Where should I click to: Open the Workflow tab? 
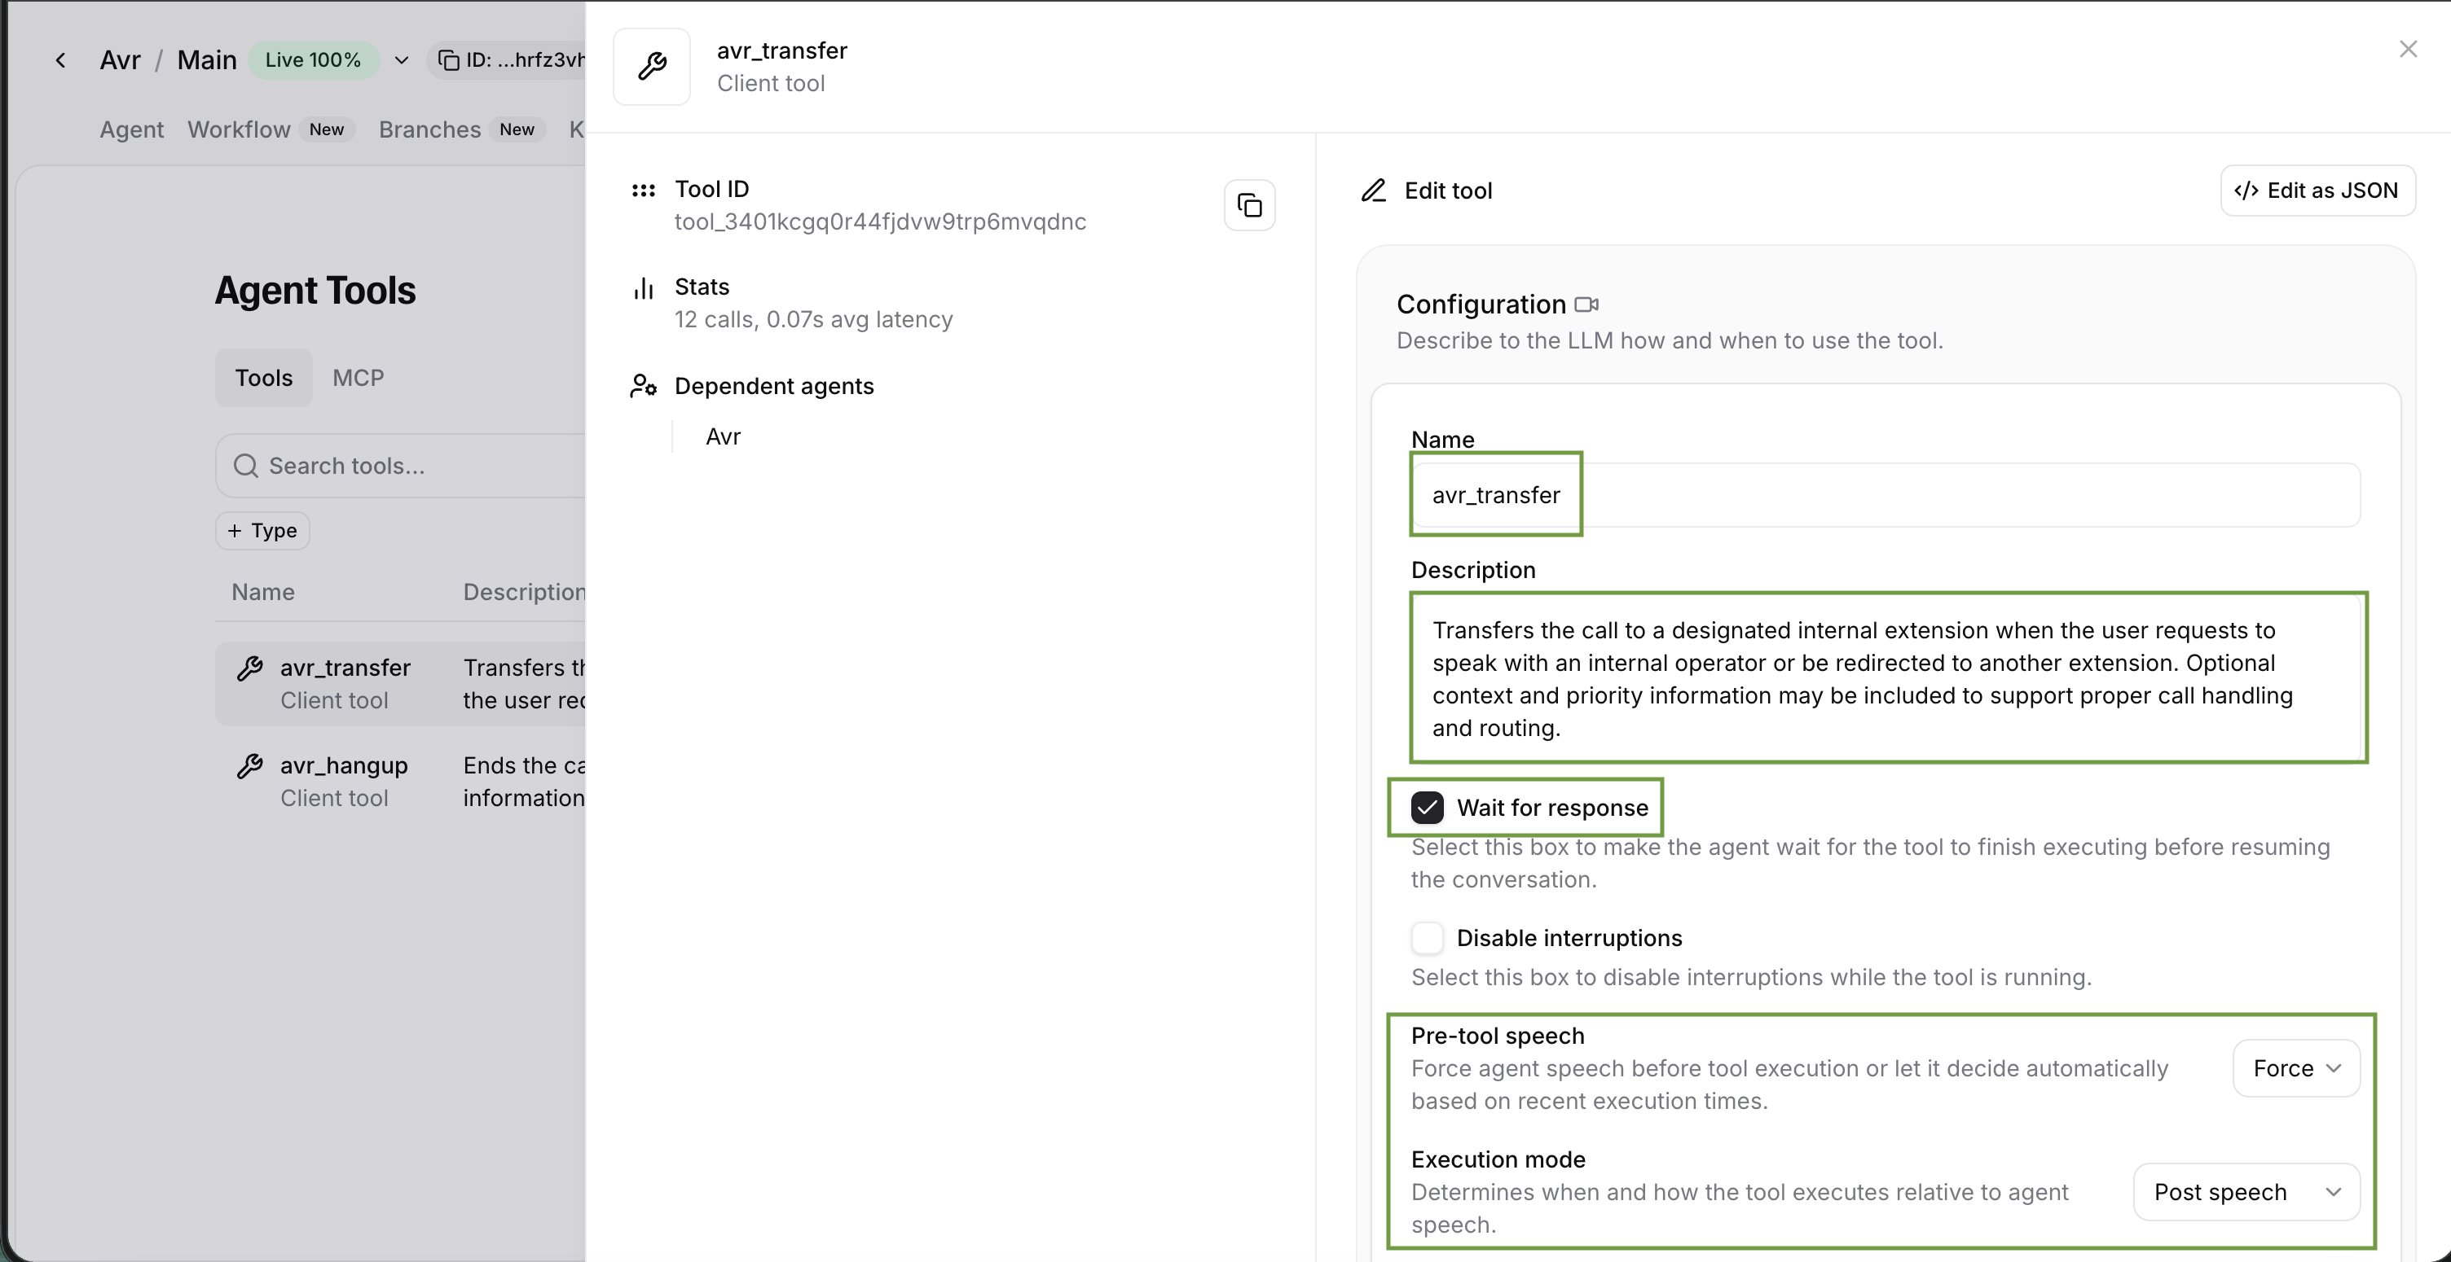[239, 129]
